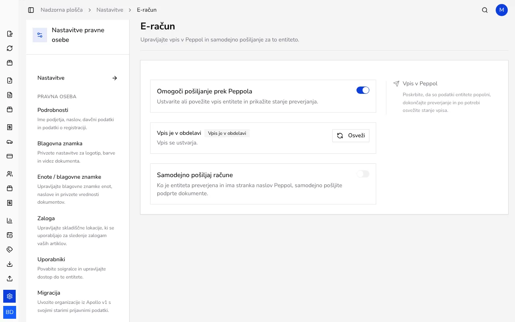Click the sliders icon beside Nastavitve pravne osebe
Viewport: 515px width, 322px height.
click(x=40, y=35)
